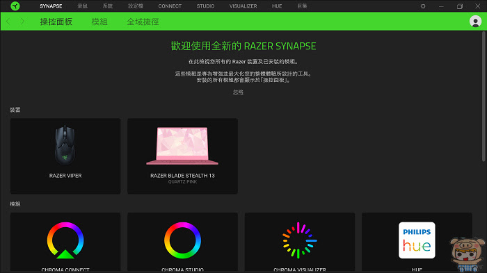Select the 系統 top menu tab
The image size is (487, 273).
pos(107,6)
